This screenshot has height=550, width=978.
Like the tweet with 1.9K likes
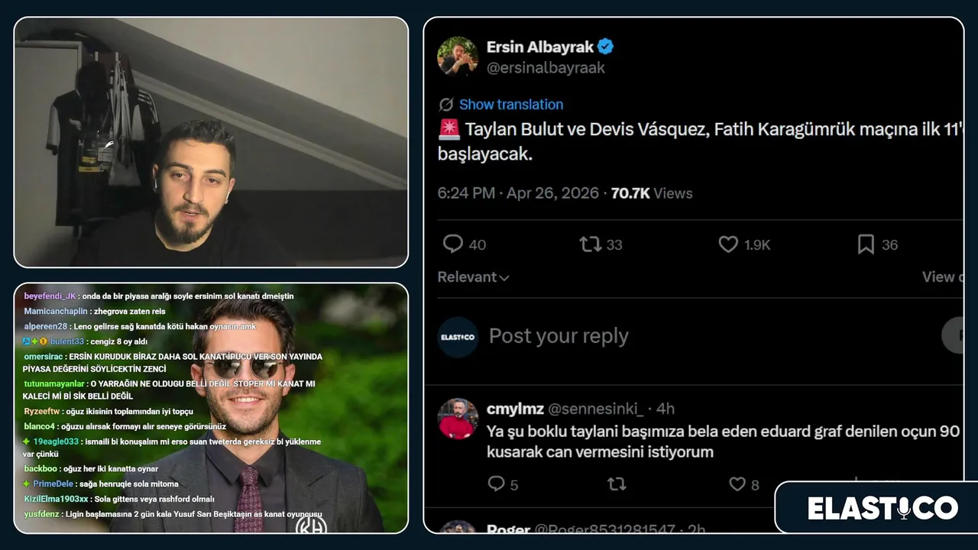[x=728, y=244]
